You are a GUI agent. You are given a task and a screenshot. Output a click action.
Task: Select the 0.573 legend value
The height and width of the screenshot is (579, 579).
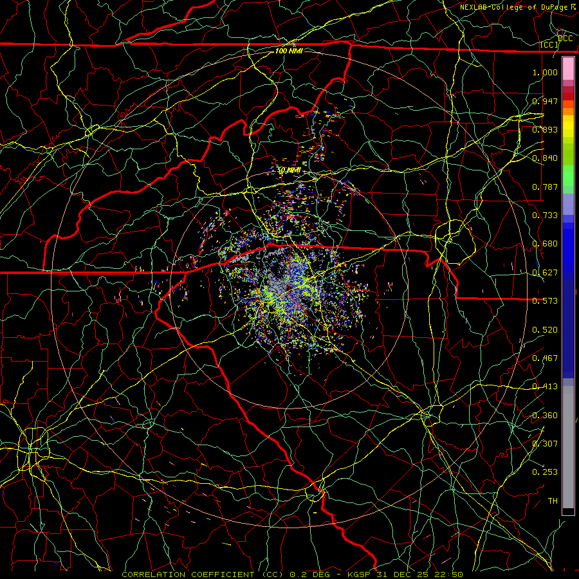(545, 300)
